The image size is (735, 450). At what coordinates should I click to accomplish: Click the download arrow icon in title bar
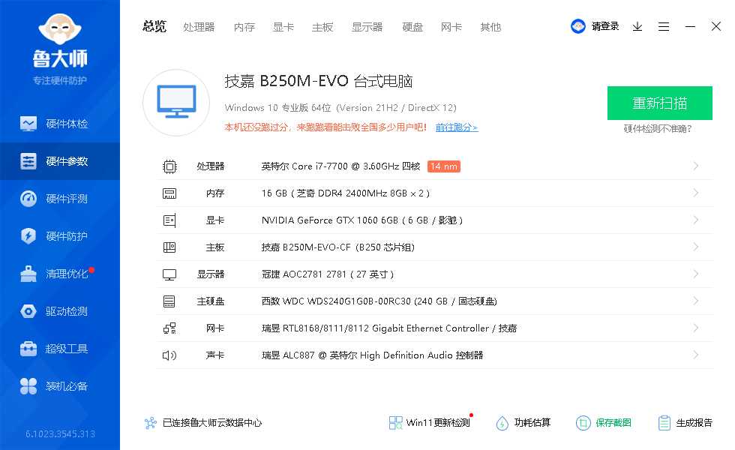(x=637, y=26)
